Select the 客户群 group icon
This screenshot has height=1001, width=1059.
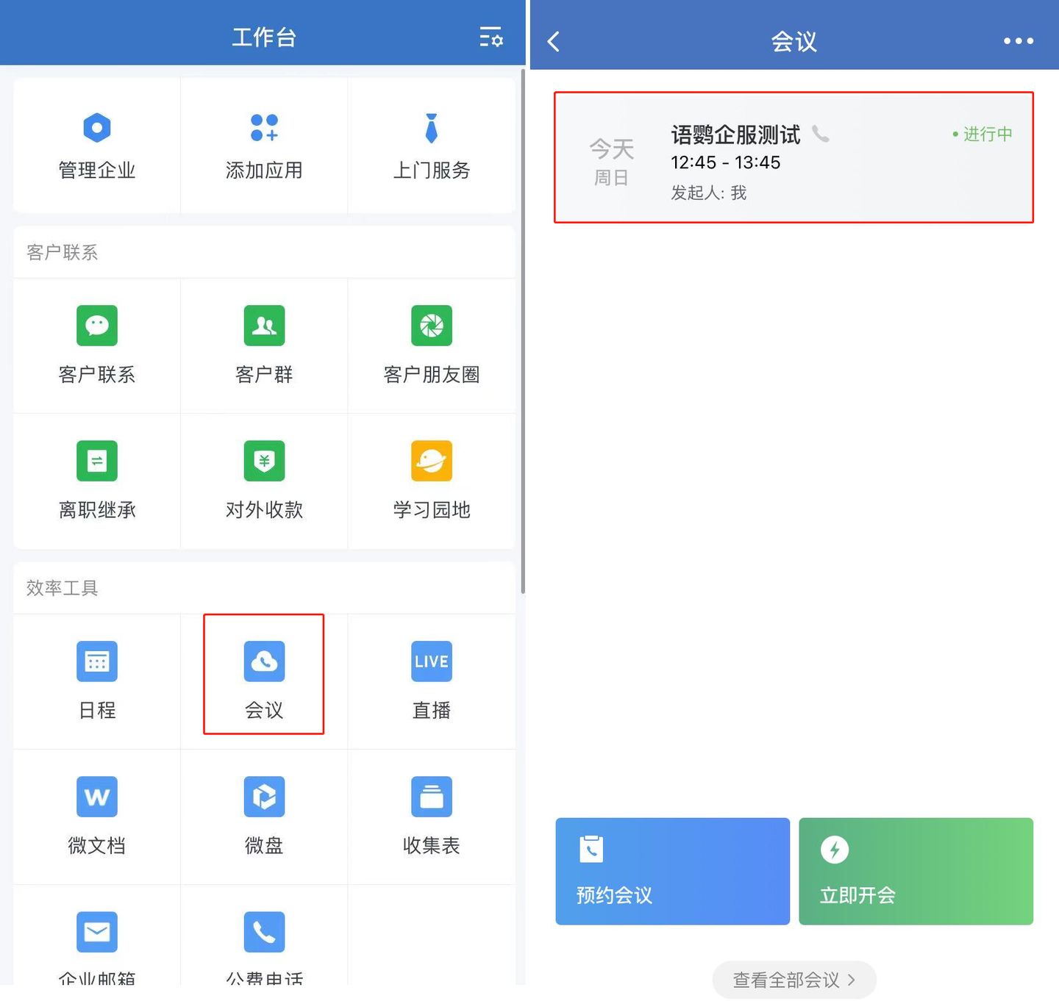[264, 326]
